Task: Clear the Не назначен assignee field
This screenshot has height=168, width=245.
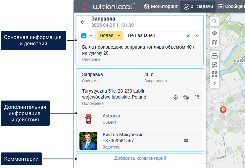Action: coord(188,36)
